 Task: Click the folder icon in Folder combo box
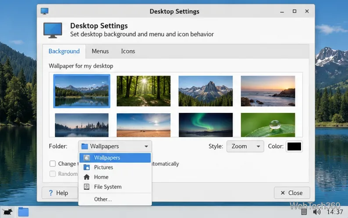click(x=85, y=146)
